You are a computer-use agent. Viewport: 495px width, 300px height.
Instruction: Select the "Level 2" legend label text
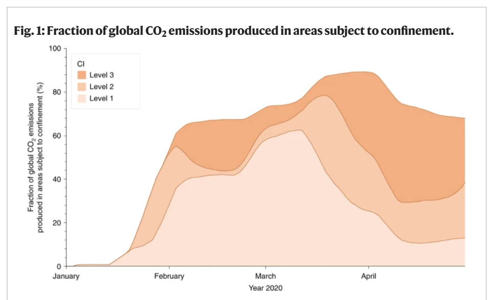pos(101,87)
